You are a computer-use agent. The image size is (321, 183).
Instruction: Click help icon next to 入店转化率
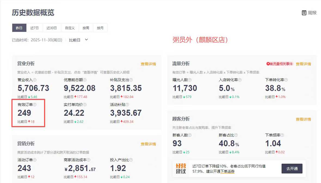240,80
